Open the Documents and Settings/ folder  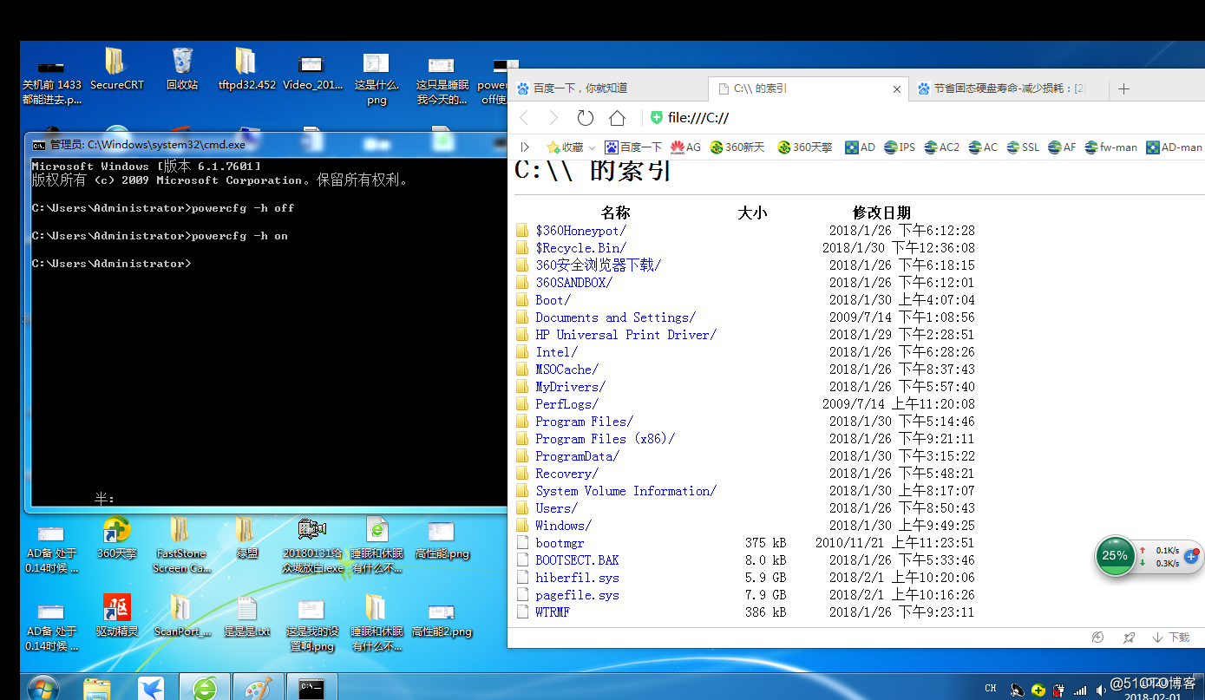[x=615, y=317]
